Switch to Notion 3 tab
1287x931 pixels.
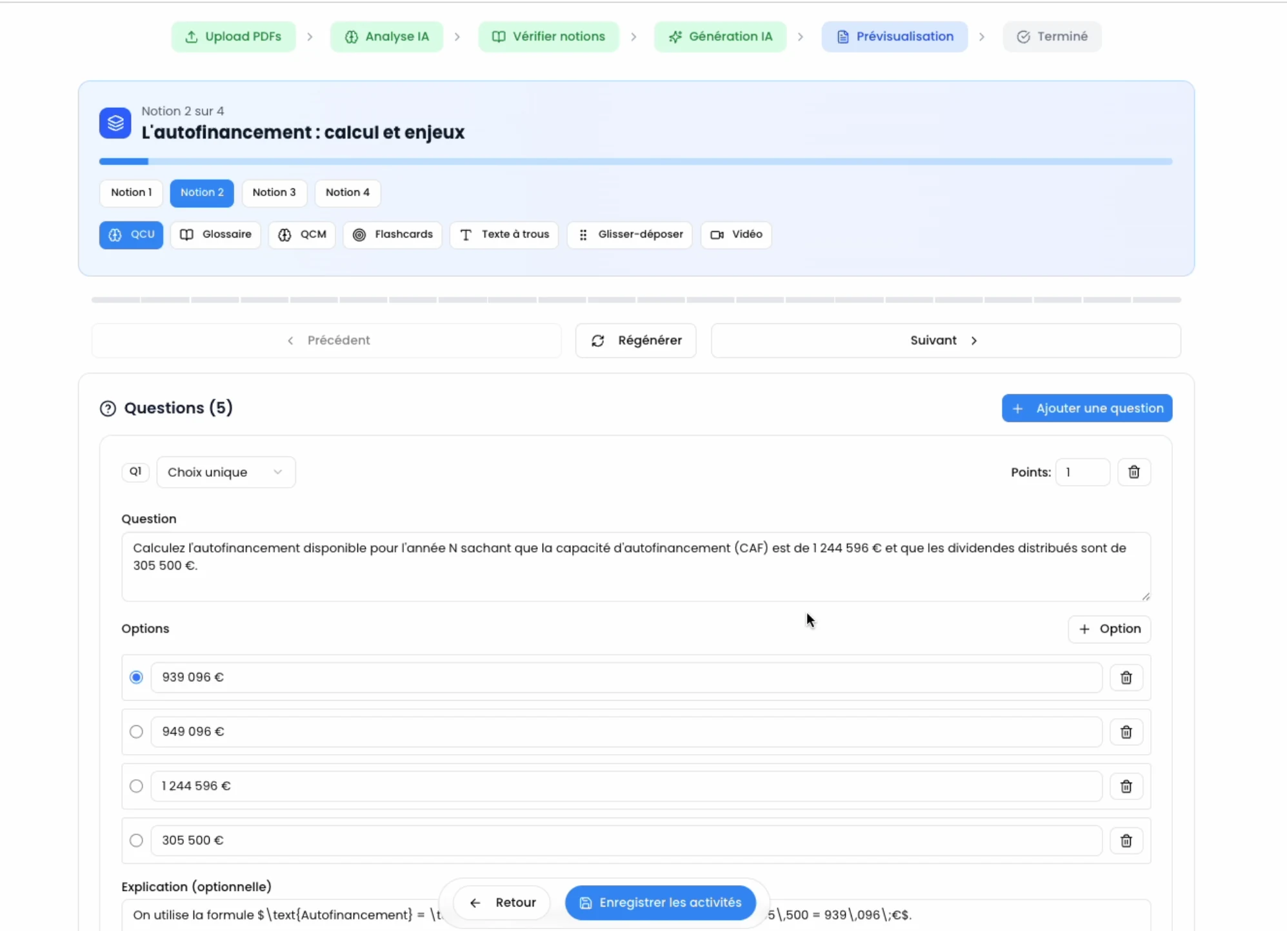click(274, 193)
